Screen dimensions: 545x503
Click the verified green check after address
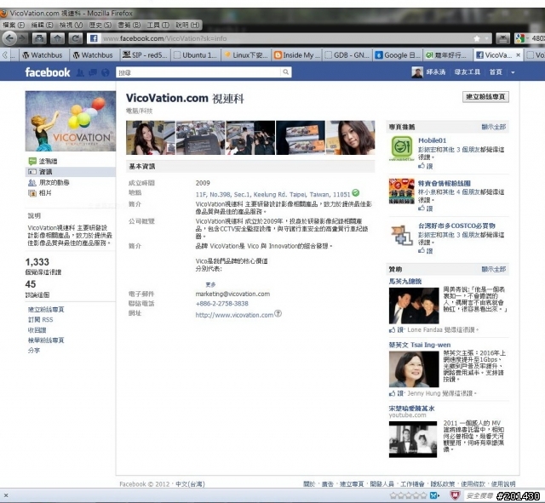pyautogui.click(x=355, y=193)
